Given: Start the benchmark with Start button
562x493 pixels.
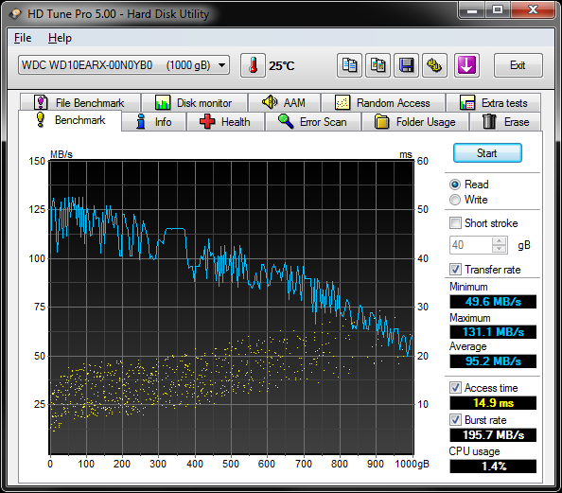Looking at the screenshot, I should [487, 153].
